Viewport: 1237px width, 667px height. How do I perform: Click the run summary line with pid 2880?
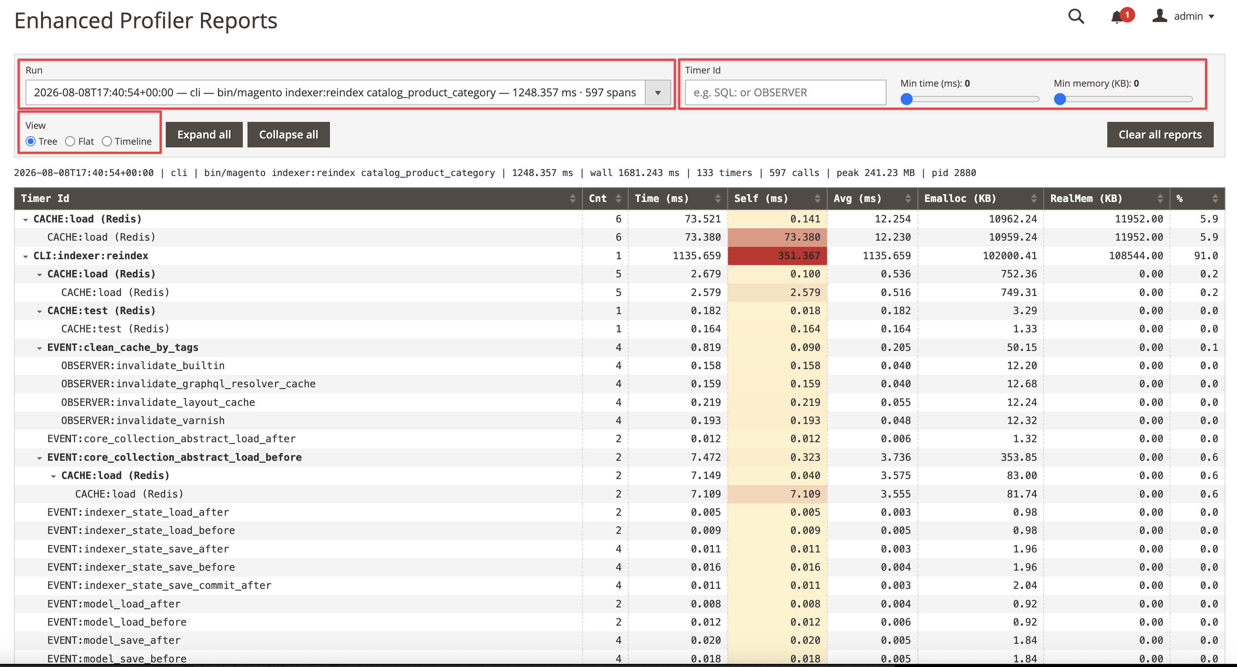[495, 173]
